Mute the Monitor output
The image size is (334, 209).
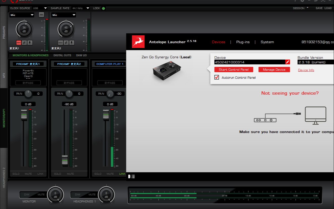pos(41,195)
